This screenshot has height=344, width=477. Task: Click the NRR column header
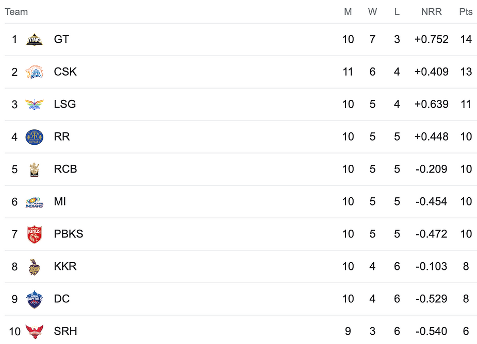coord(431,12)
